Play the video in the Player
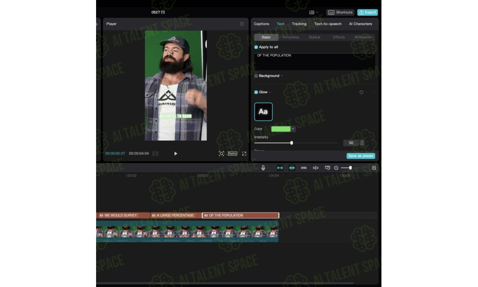This screenshot has width=478, height=287. pyautogui.click(x=175, y=154)
